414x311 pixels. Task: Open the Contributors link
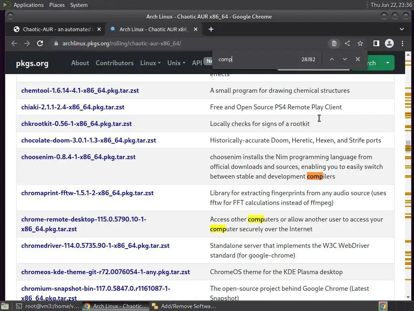[x=114, y=63]
